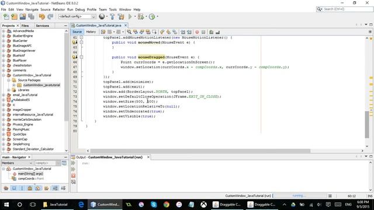Click the running progress bar in status bar
Viewport: 374px width, 210px height.
[299, 196]
